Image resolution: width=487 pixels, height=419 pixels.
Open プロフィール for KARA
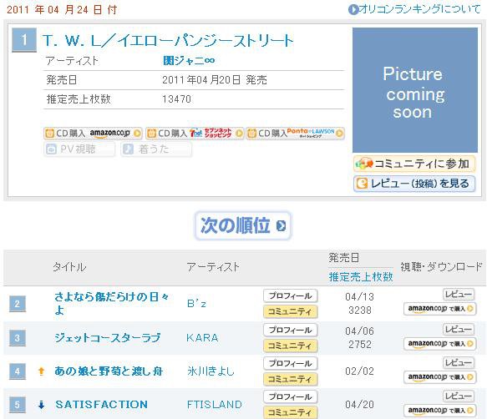[291, 330]
